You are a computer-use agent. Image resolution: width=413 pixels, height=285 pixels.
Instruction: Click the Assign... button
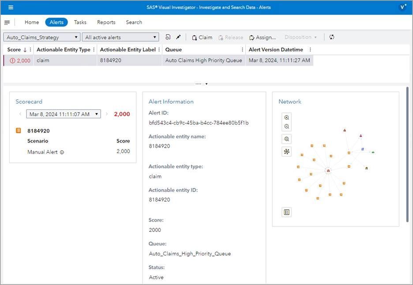263,37
